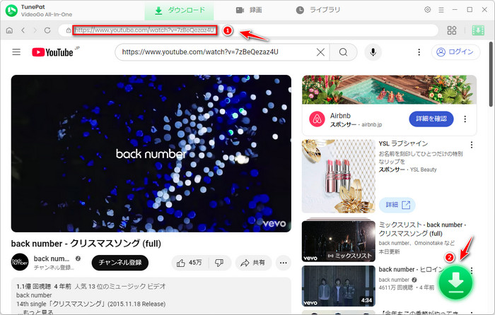Open the YSL lipstick ad thumbnail
495x315 pixels.
pyautogui.click(x=339, y=177)
